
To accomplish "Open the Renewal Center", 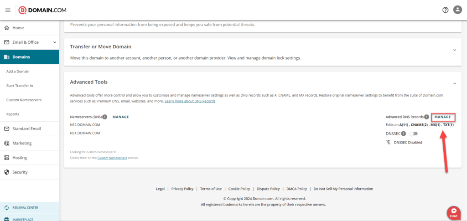I will tap(25, 208).
